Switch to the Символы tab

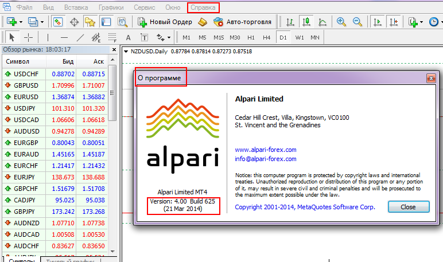22,260
